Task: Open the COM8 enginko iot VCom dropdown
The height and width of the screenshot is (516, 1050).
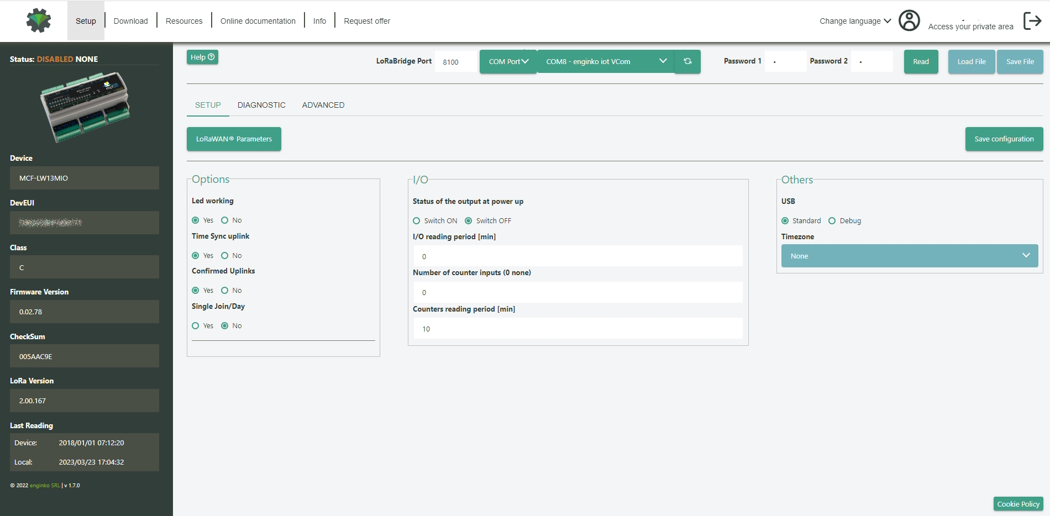Action: 606,61
